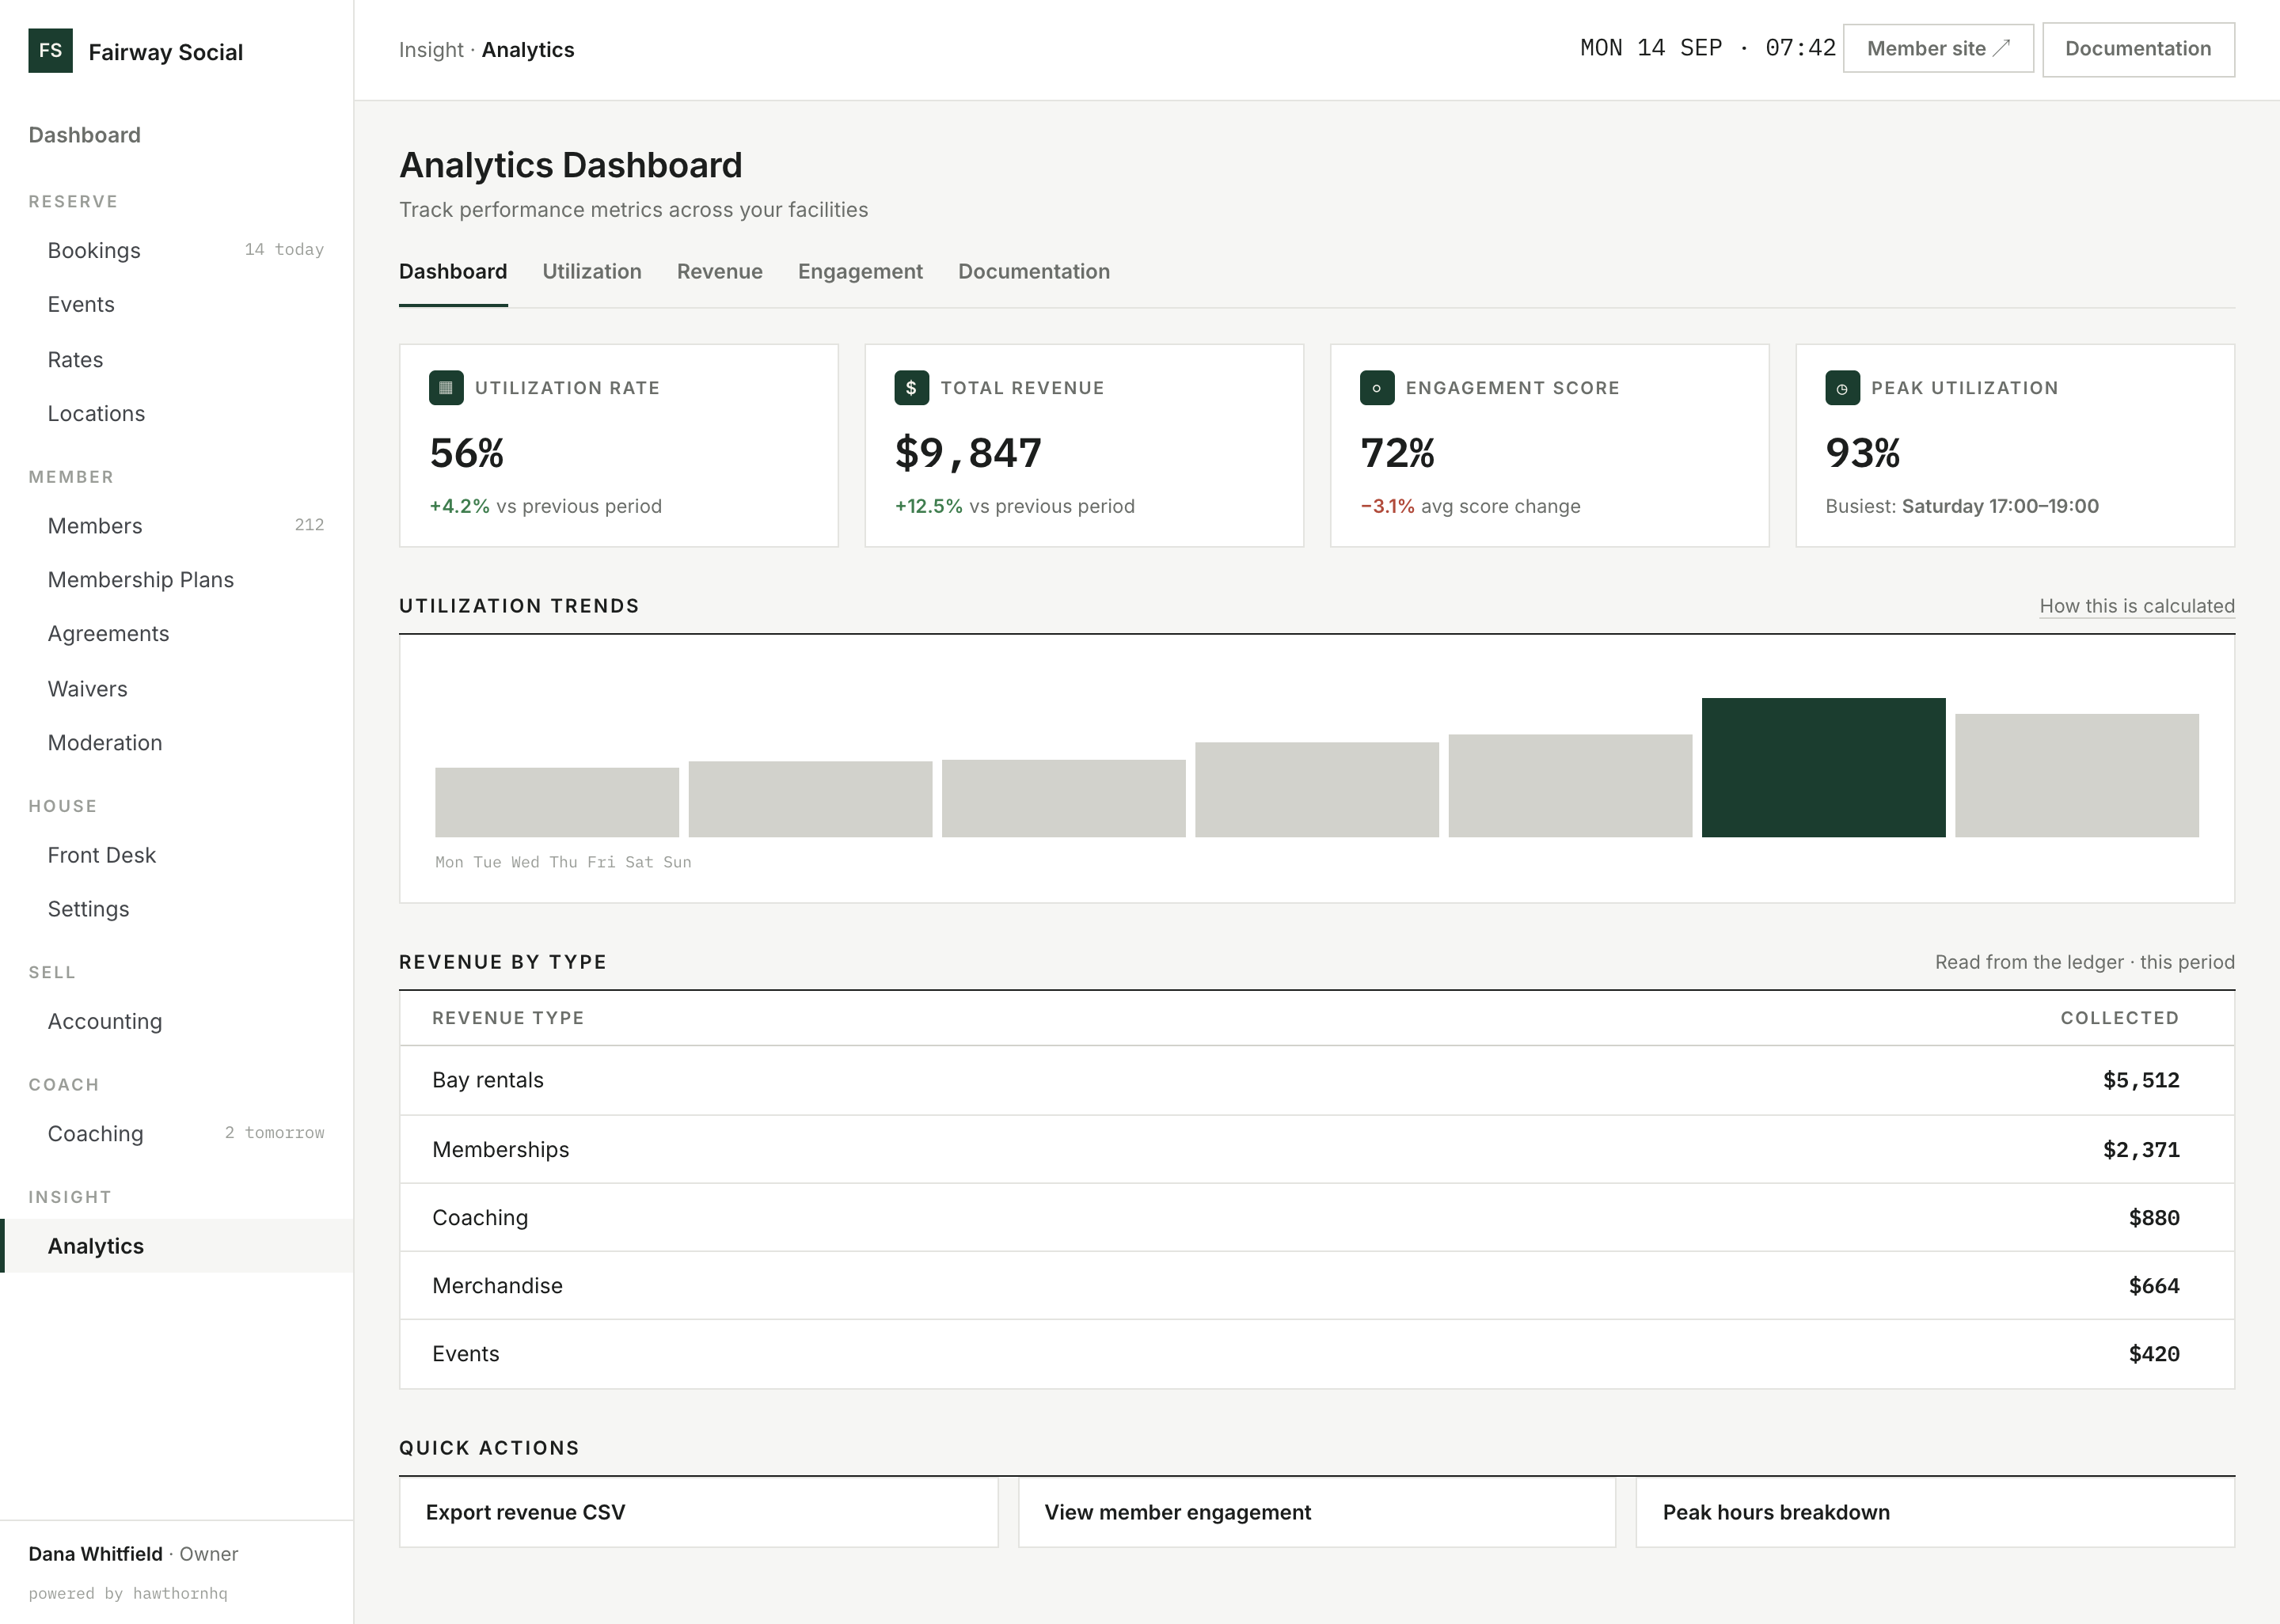Image resolution: width=2280 pixels, height=1624 pixels.
Task: Click the Dana Whitfield owner label
Action: (133, 1554)
